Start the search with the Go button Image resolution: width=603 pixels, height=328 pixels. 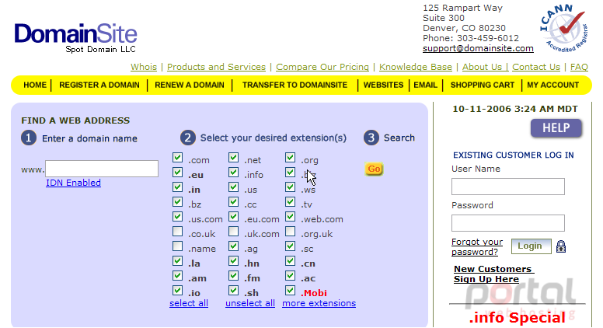tap(374, 169)
